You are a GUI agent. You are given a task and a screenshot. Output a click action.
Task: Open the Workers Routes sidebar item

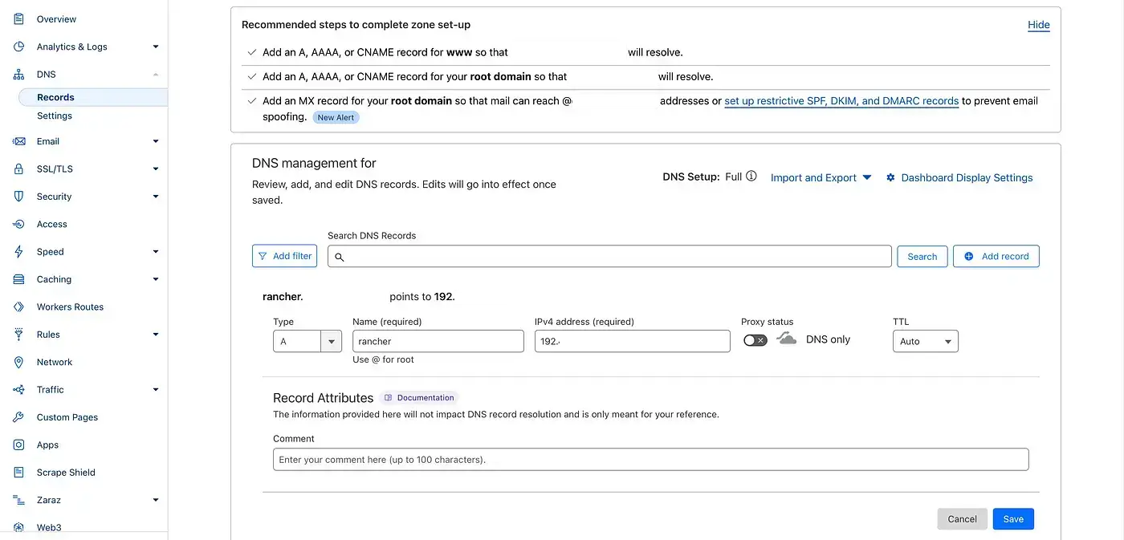click(x=70, y=307)
